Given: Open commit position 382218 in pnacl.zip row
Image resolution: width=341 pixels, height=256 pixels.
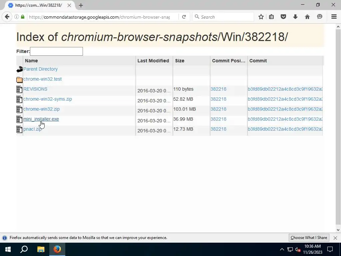Looking at the screenshot, I should coord(218,129).
